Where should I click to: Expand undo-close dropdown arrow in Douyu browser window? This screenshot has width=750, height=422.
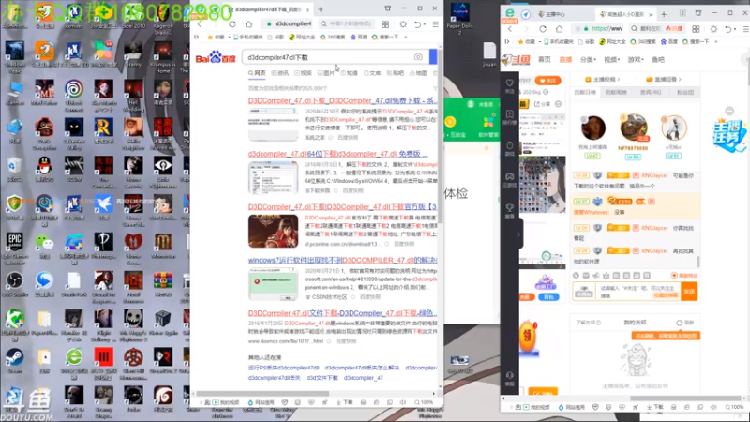click(x=735, y=29)
